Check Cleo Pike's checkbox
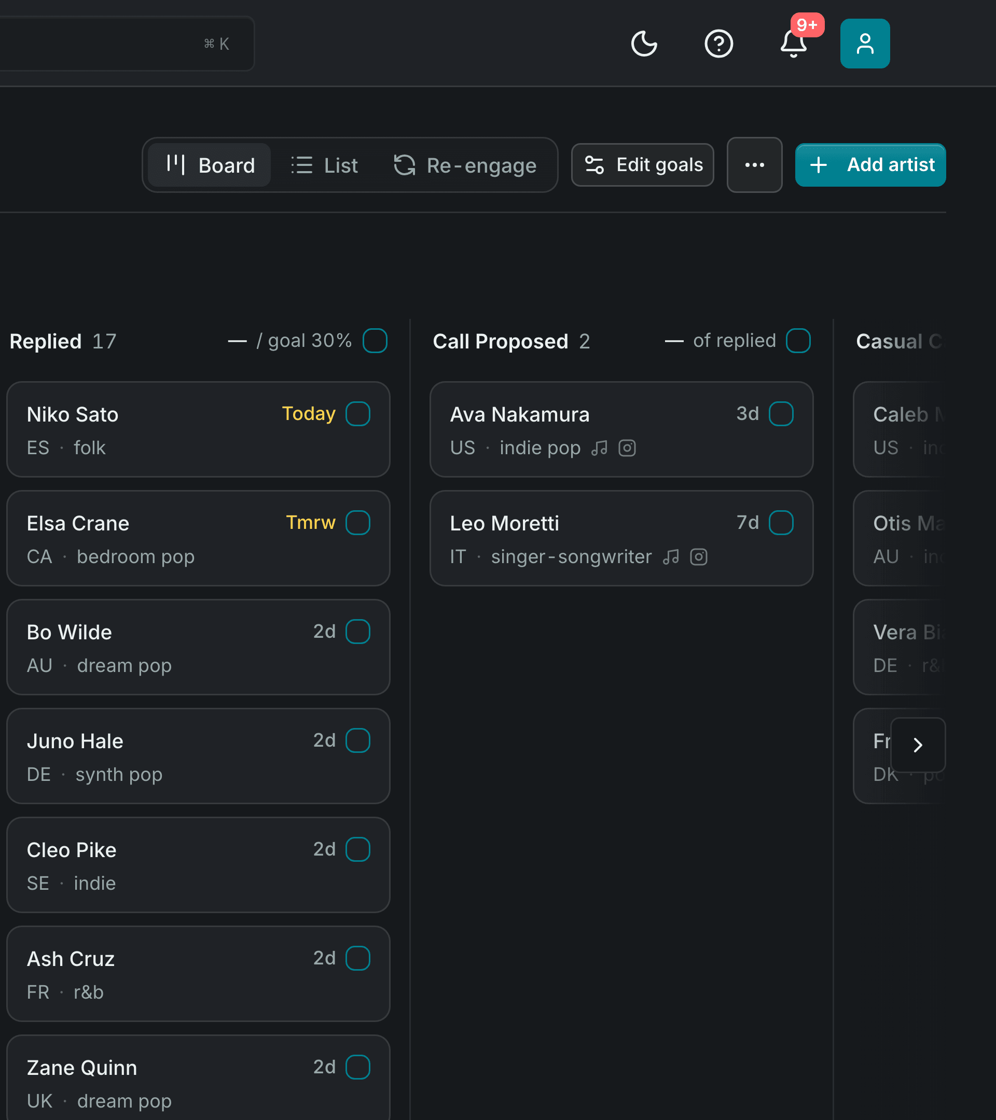The height and width of the screenshot is (1120, 996). (x=358, y=850)
